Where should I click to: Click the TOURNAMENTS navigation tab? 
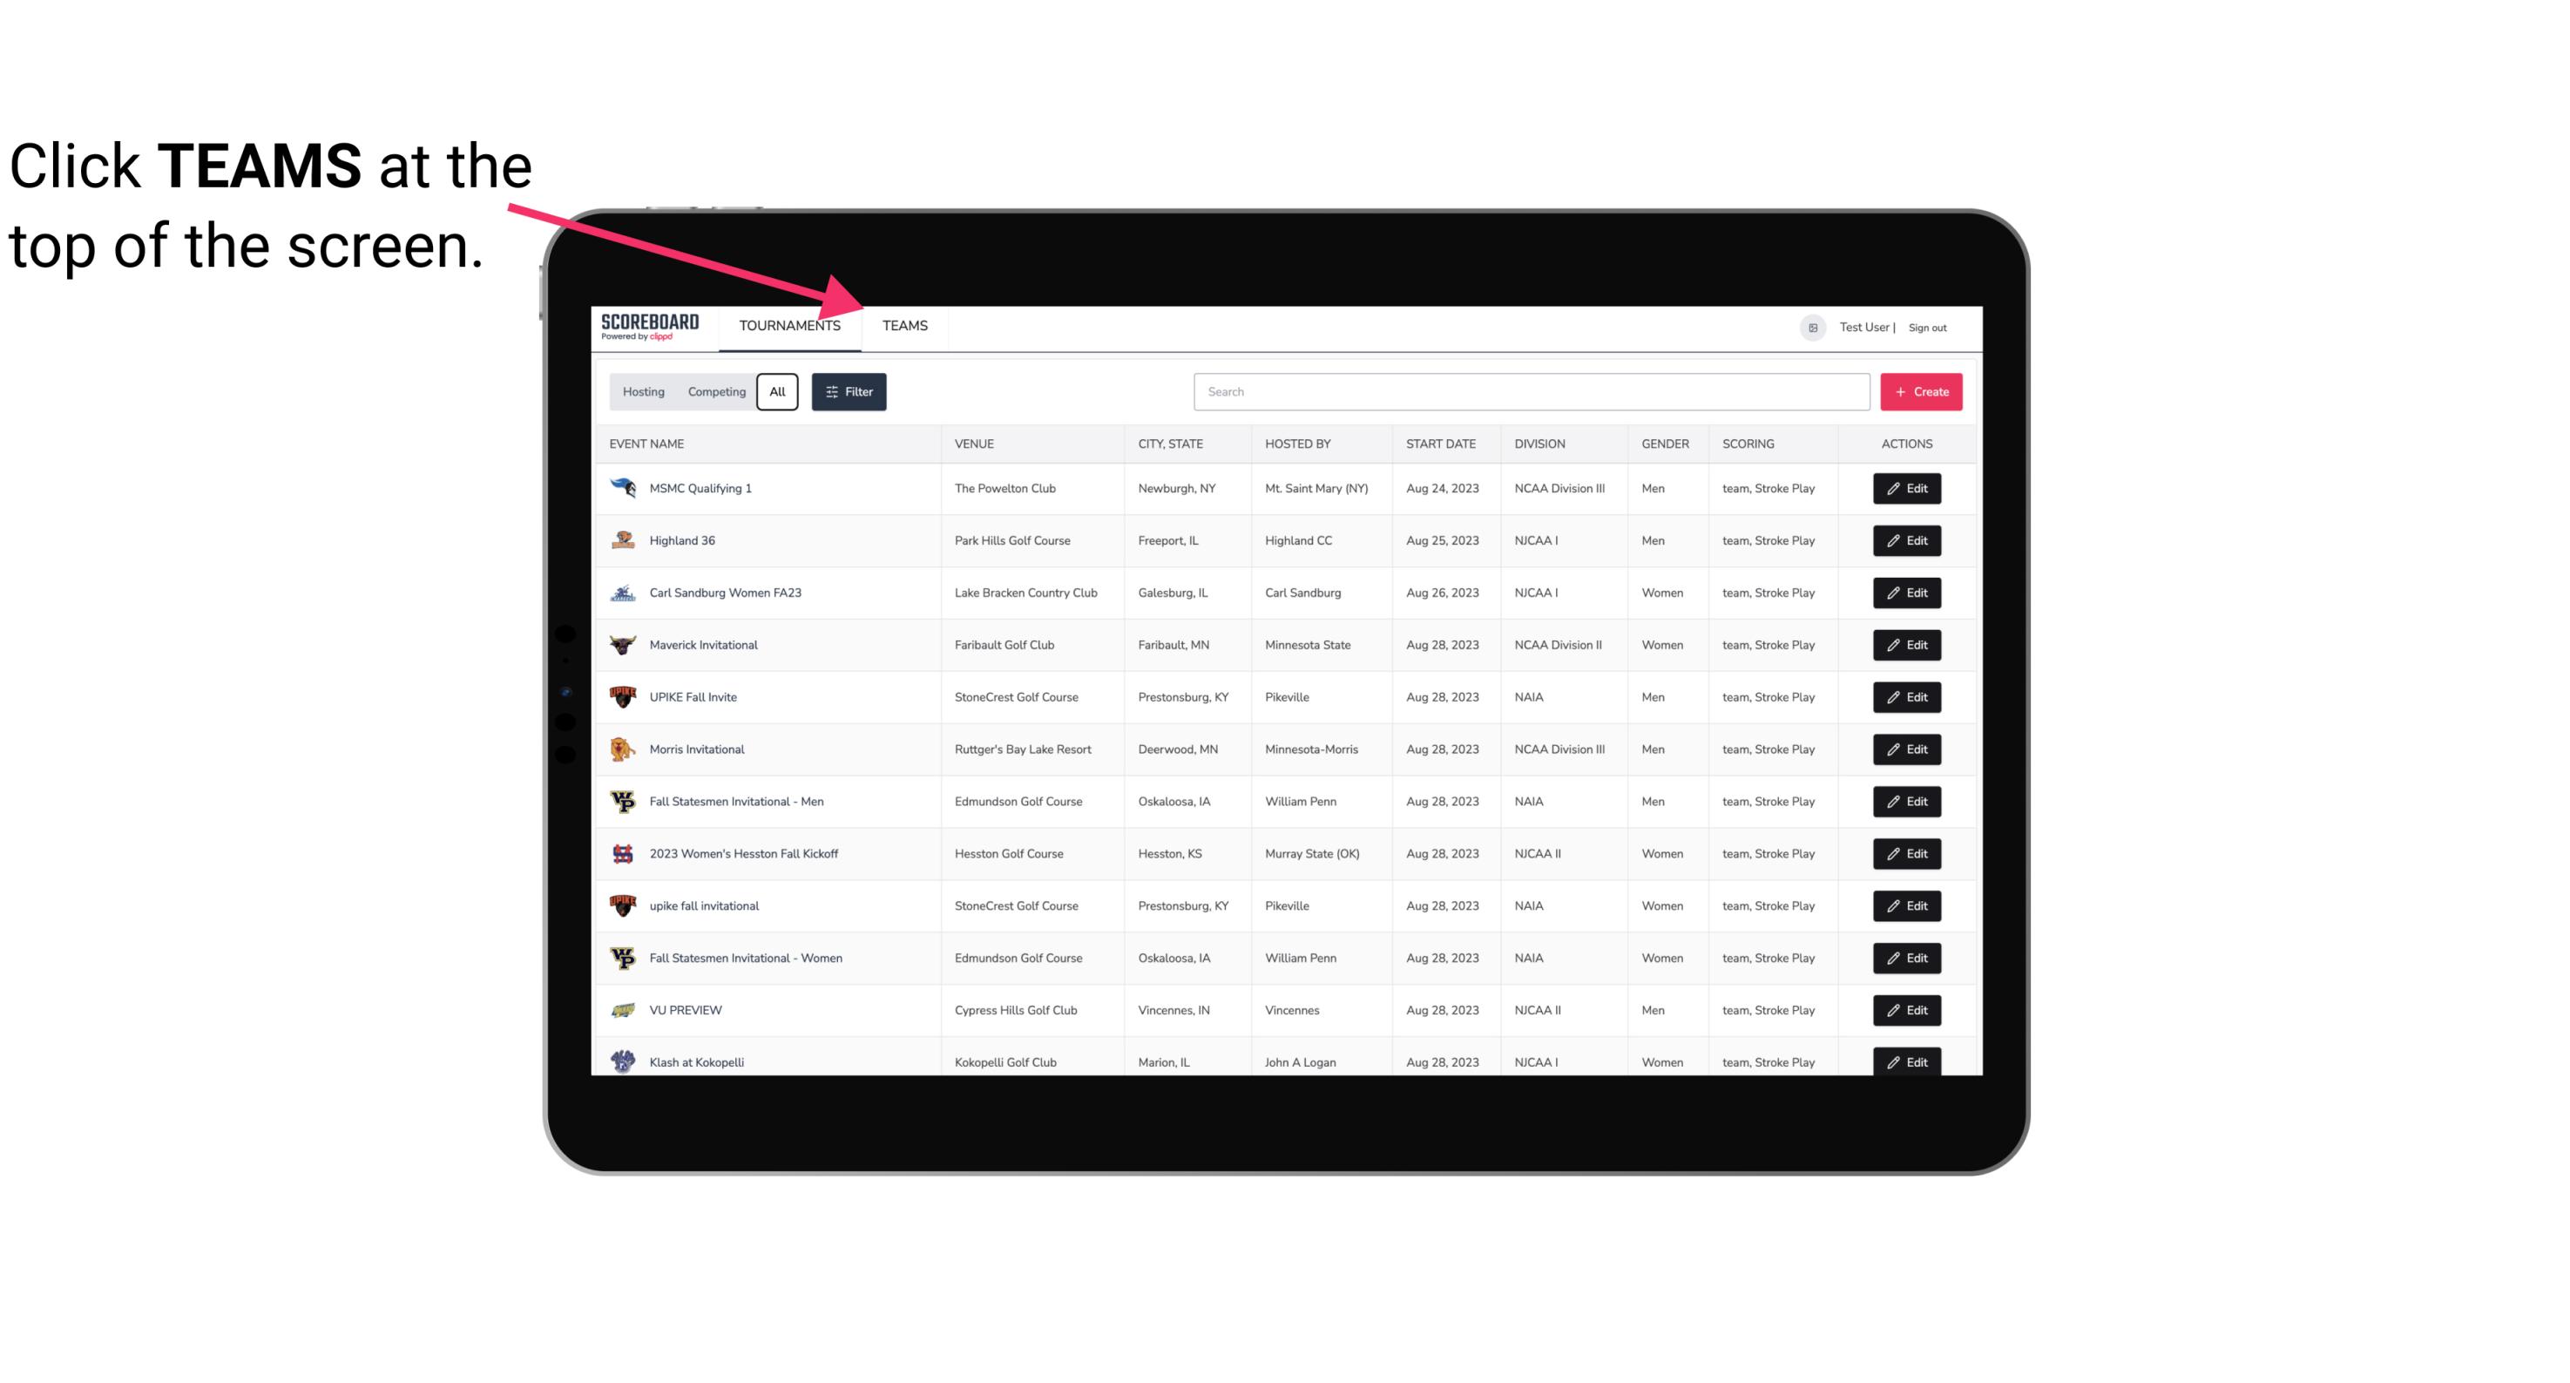[789, 325]
